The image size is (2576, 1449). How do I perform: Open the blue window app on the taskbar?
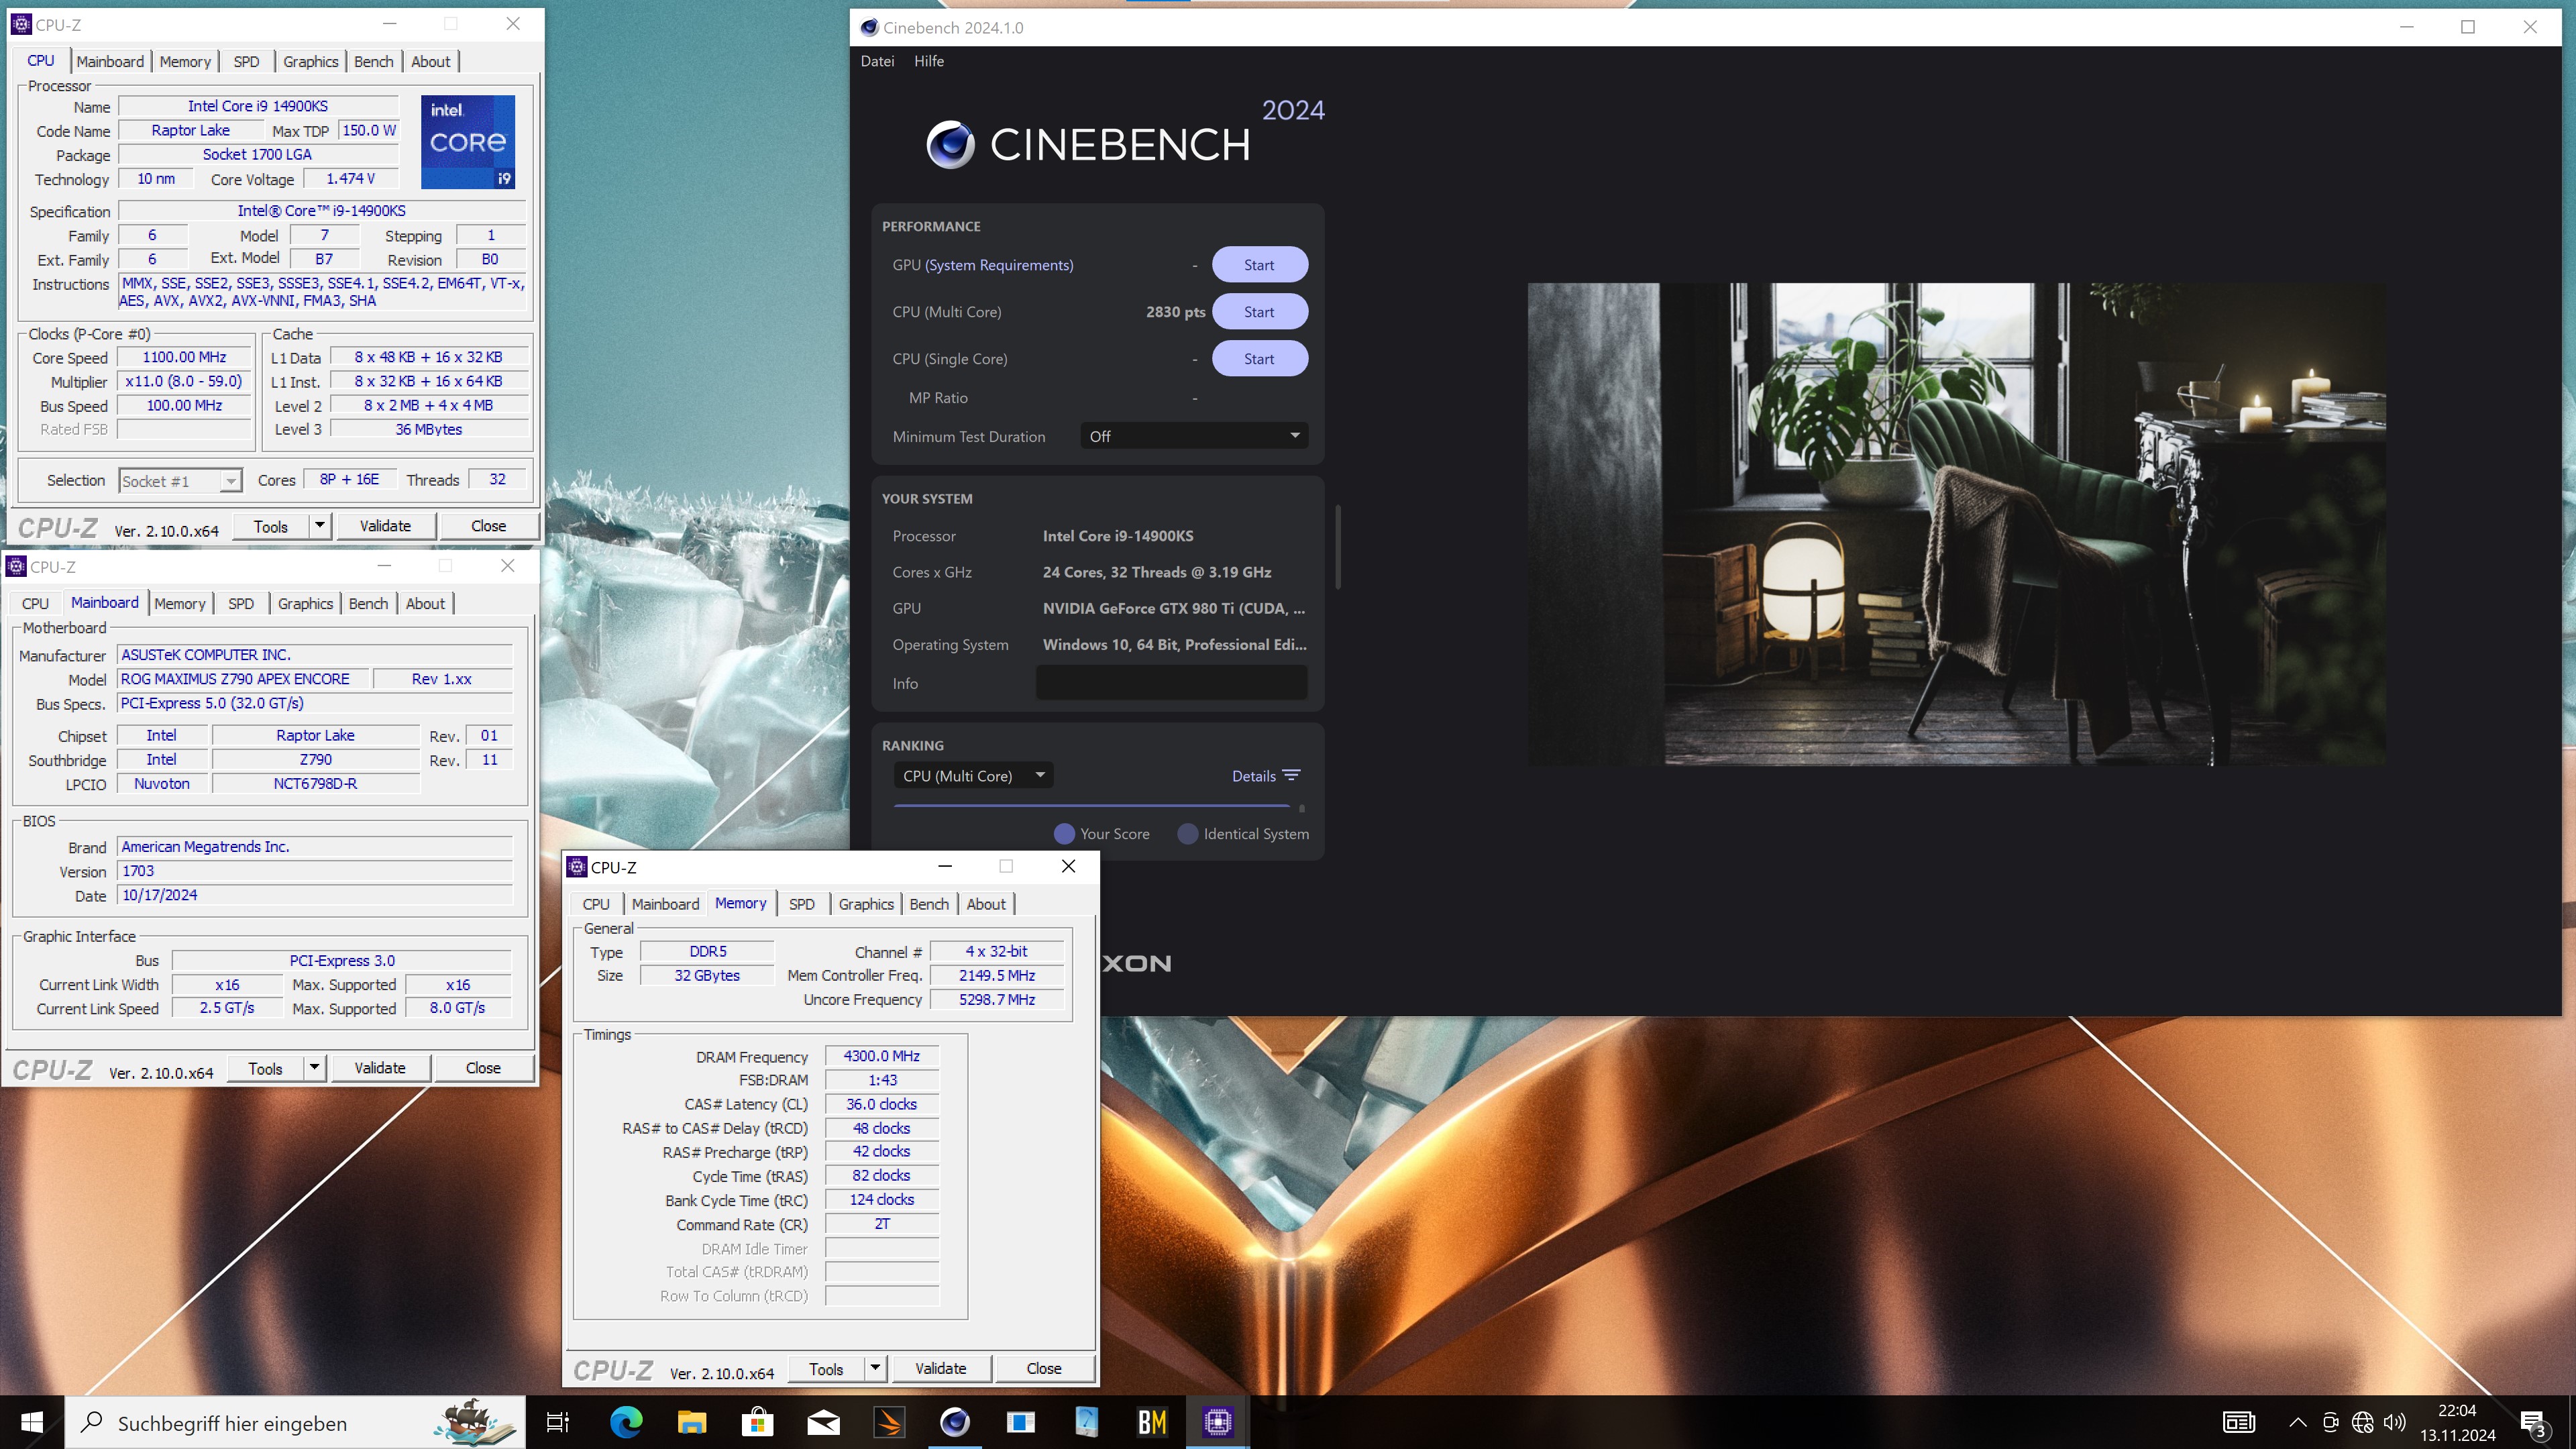tap(1021, 1422)
